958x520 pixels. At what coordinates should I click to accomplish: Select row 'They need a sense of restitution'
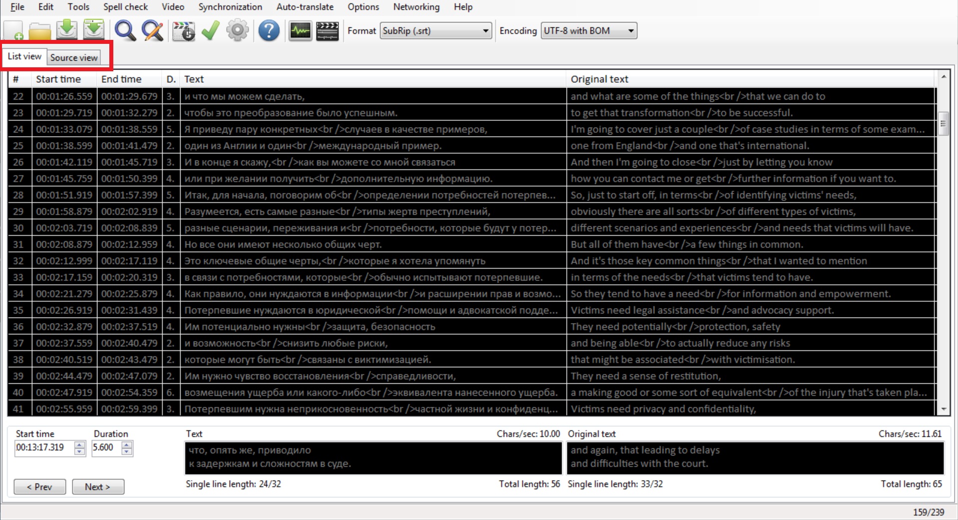point(472,376)
